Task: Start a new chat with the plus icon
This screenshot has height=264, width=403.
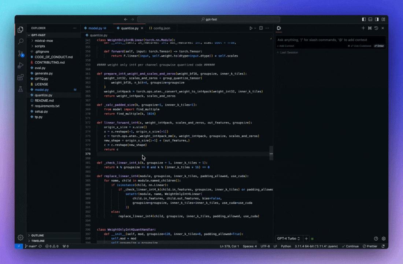Action: 363,28
